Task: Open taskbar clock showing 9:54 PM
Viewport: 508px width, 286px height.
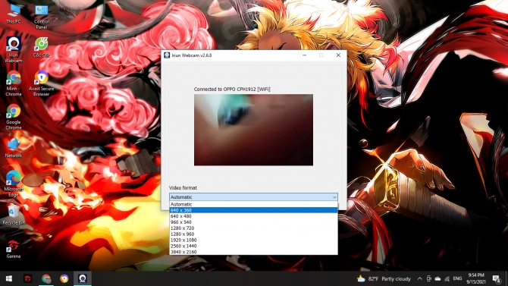Action: [476, 278]
